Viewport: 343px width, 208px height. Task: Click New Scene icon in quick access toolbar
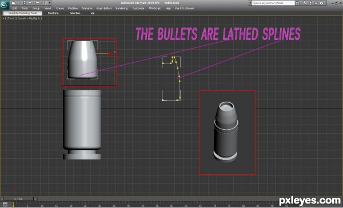pos(14,3)
